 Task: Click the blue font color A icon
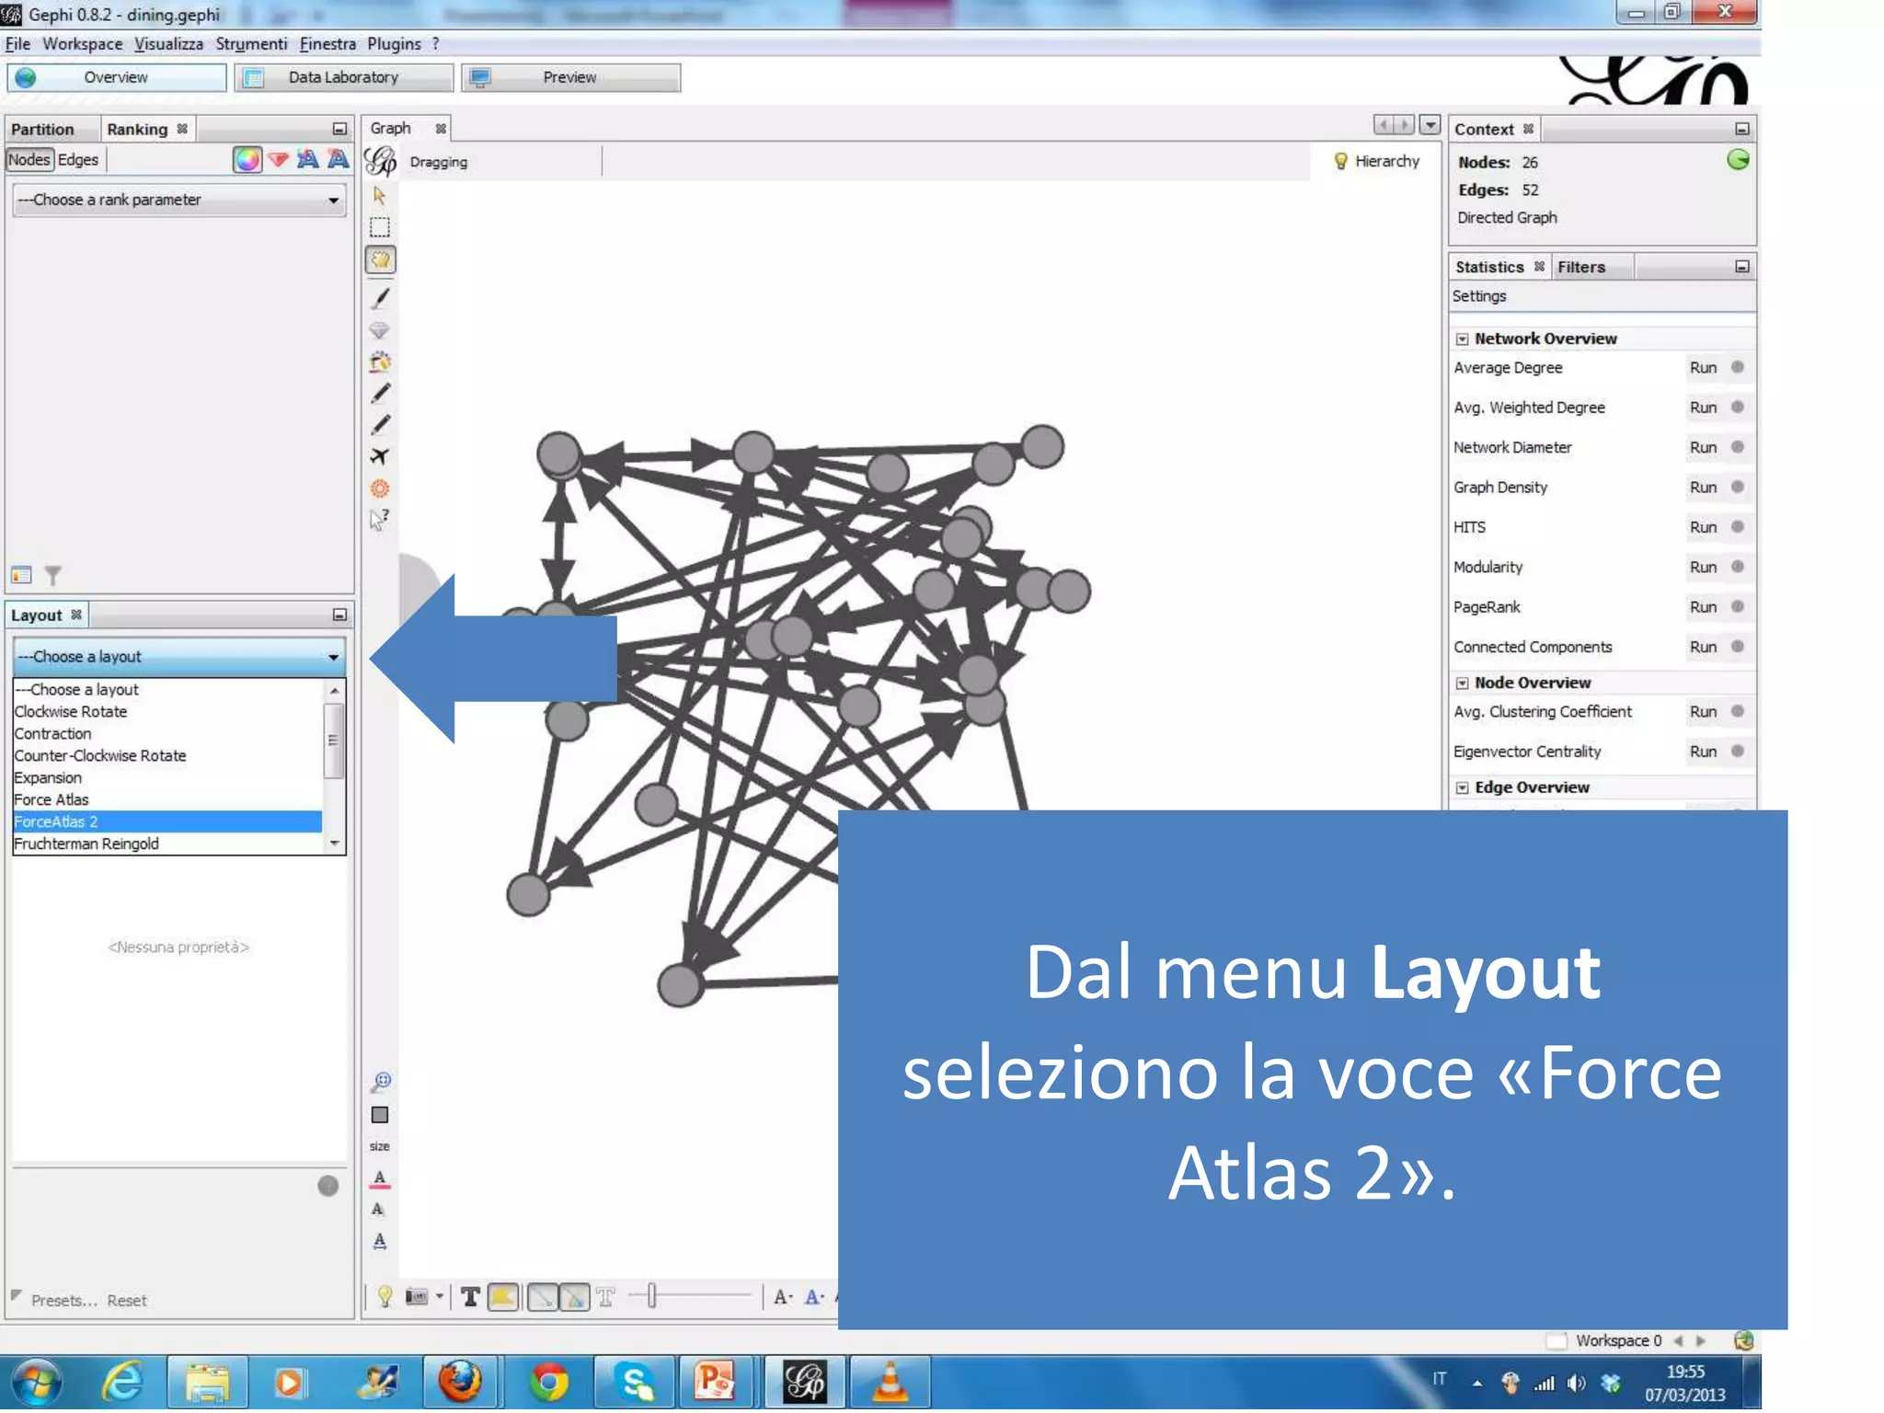click(x=813, y=1297)
